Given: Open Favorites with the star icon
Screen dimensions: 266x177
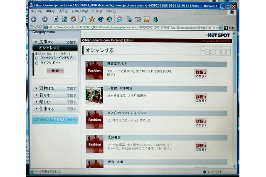Looking at the screenshot, I should click(92, 19).
